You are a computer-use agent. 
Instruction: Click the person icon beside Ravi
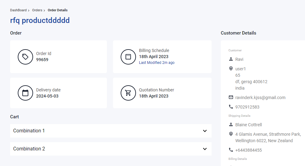[x=231, y=59]
